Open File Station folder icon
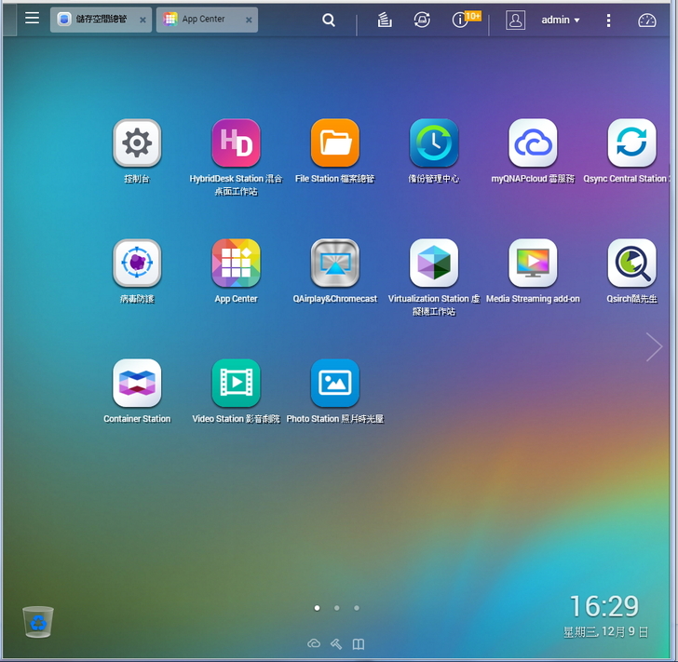The width and height of the screenshot is (678, 662). click(334, 142)
